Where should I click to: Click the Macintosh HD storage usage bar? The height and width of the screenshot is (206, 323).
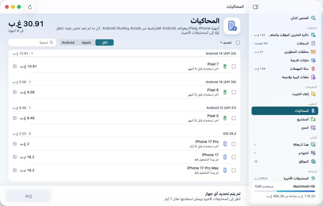[x=285, y=191]
